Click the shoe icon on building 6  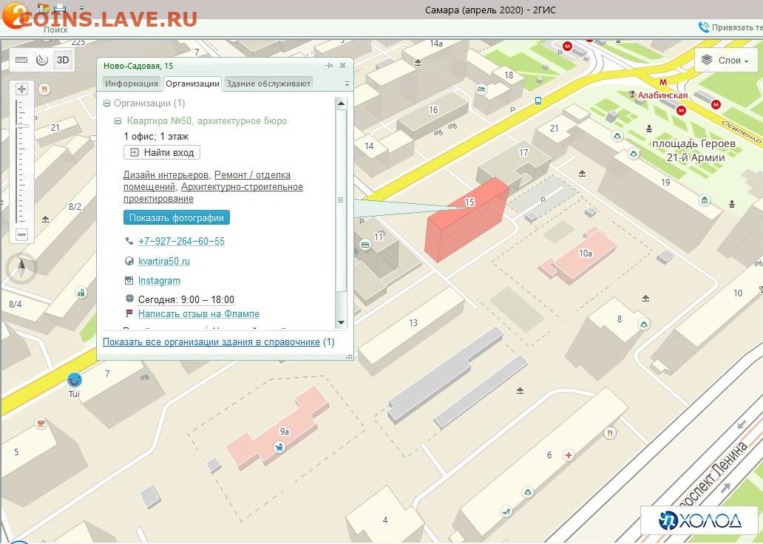(506, 511)
